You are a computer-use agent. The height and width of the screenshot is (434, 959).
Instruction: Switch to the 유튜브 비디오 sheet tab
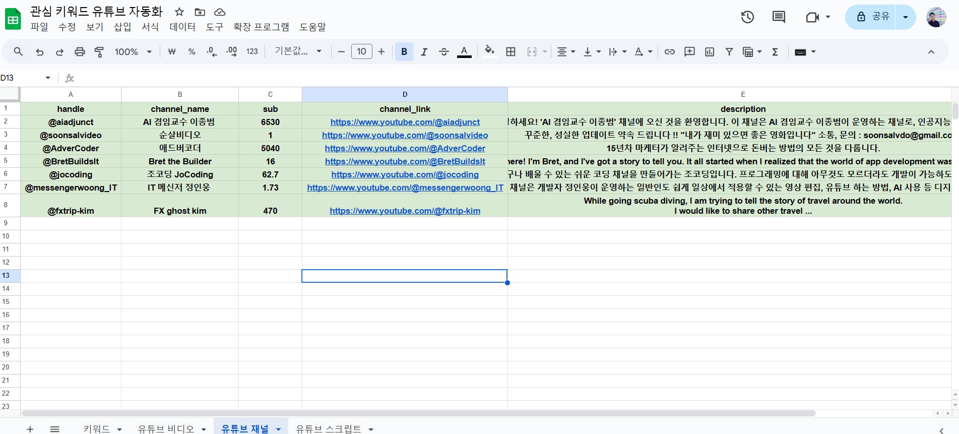coord(166,429)
